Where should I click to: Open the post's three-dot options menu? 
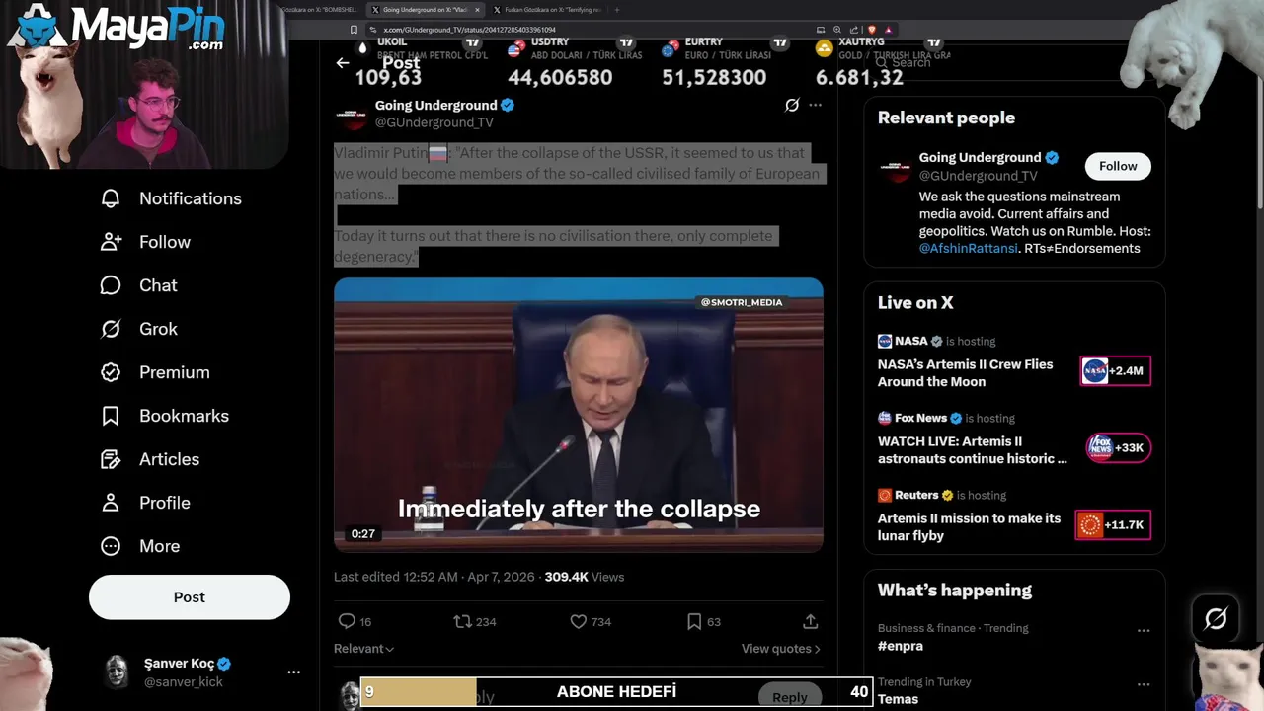pos(816,105)
